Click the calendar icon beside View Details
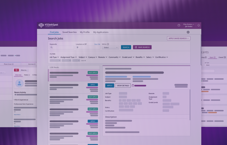The width and height of the screenshot is (227, 145). tap(133, 85)
